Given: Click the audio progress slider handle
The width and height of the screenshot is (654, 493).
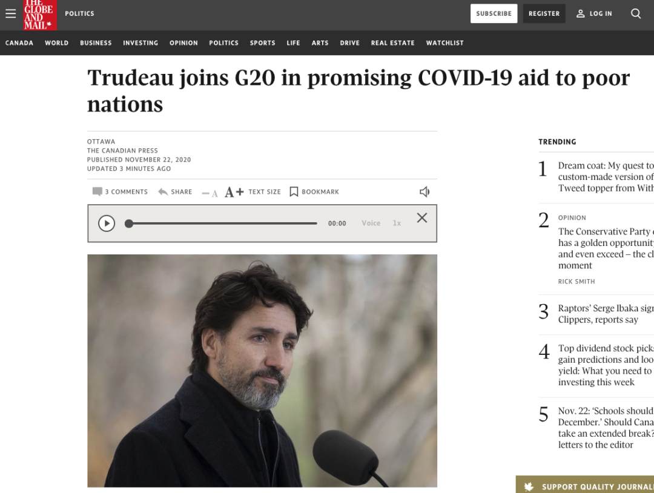Looking at the screenshot, I should 129,223.
